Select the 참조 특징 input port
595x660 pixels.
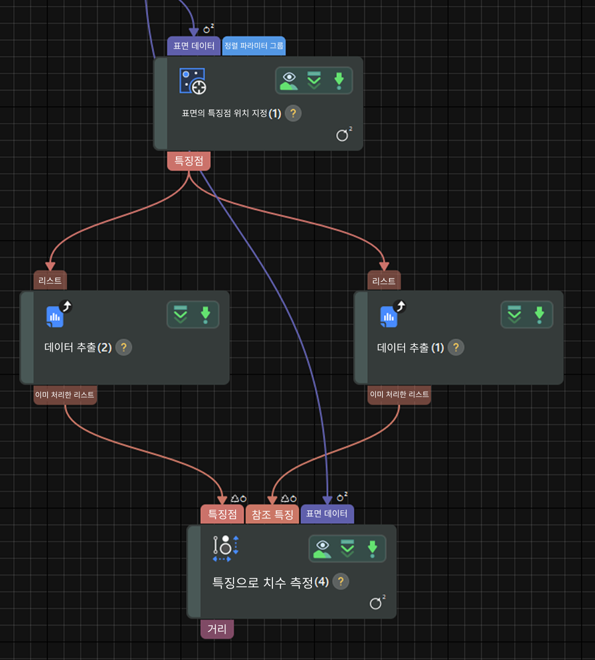pyautogui.click(x=272, y=514)
